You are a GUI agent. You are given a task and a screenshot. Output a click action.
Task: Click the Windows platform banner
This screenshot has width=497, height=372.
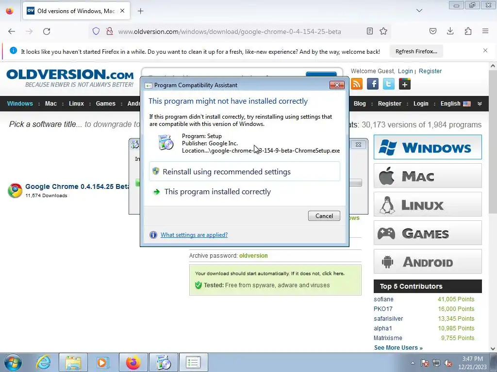point(428,147)
